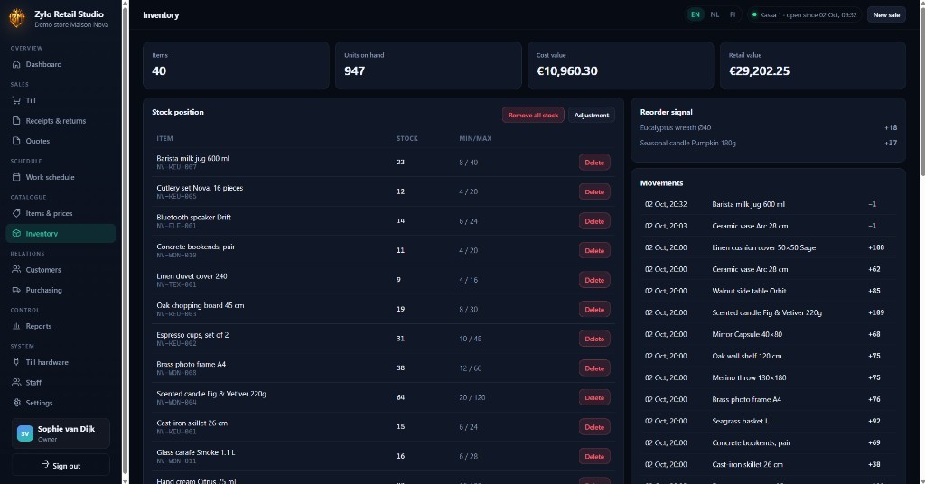925x484 pixels.
Task: Click the main page vertical scrollbar
Action: 921,88
